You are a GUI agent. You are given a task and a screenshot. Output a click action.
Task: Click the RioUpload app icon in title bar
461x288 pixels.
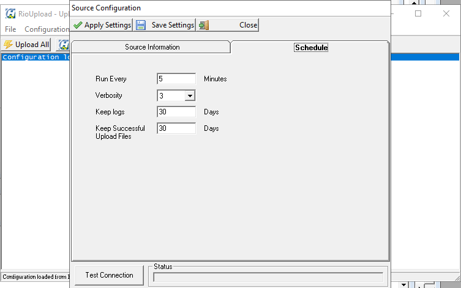tap(10, 14)
